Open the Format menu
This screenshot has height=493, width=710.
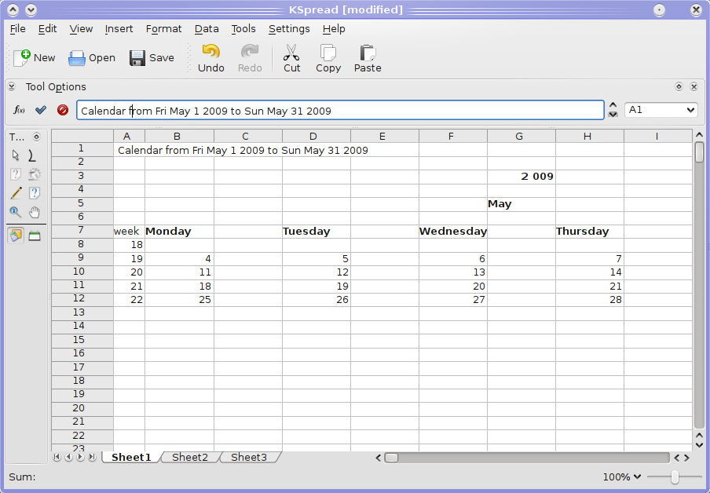pyautogui.click(x=163, y=28)
